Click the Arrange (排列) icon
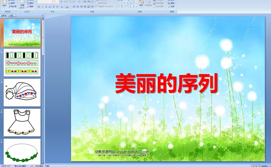The image size is (271, 167). pyautogui.click(x=140, y=4)
